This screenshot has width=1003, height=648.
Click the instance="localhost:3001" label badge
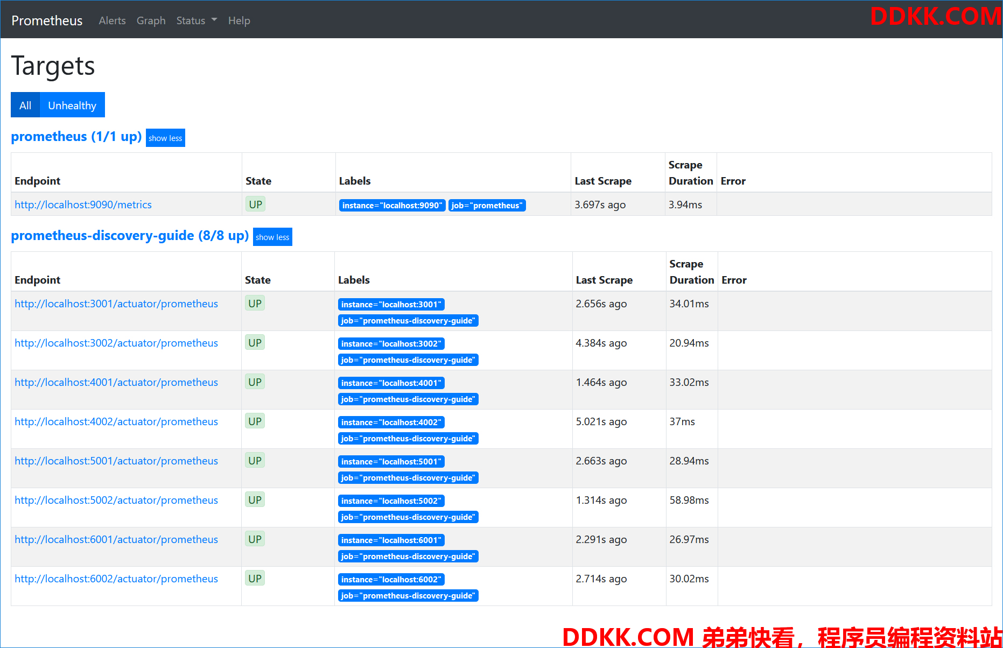point(391,305)
